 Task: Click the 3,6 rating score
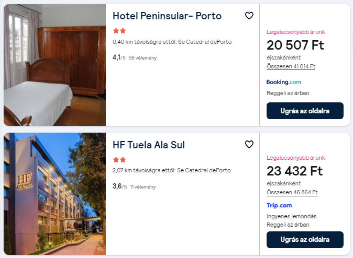tap(117, 185)
